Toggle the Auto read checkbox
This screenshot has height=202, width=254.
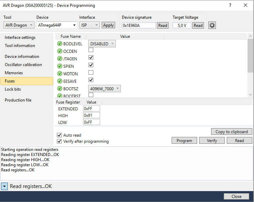[x=59, y=135]
